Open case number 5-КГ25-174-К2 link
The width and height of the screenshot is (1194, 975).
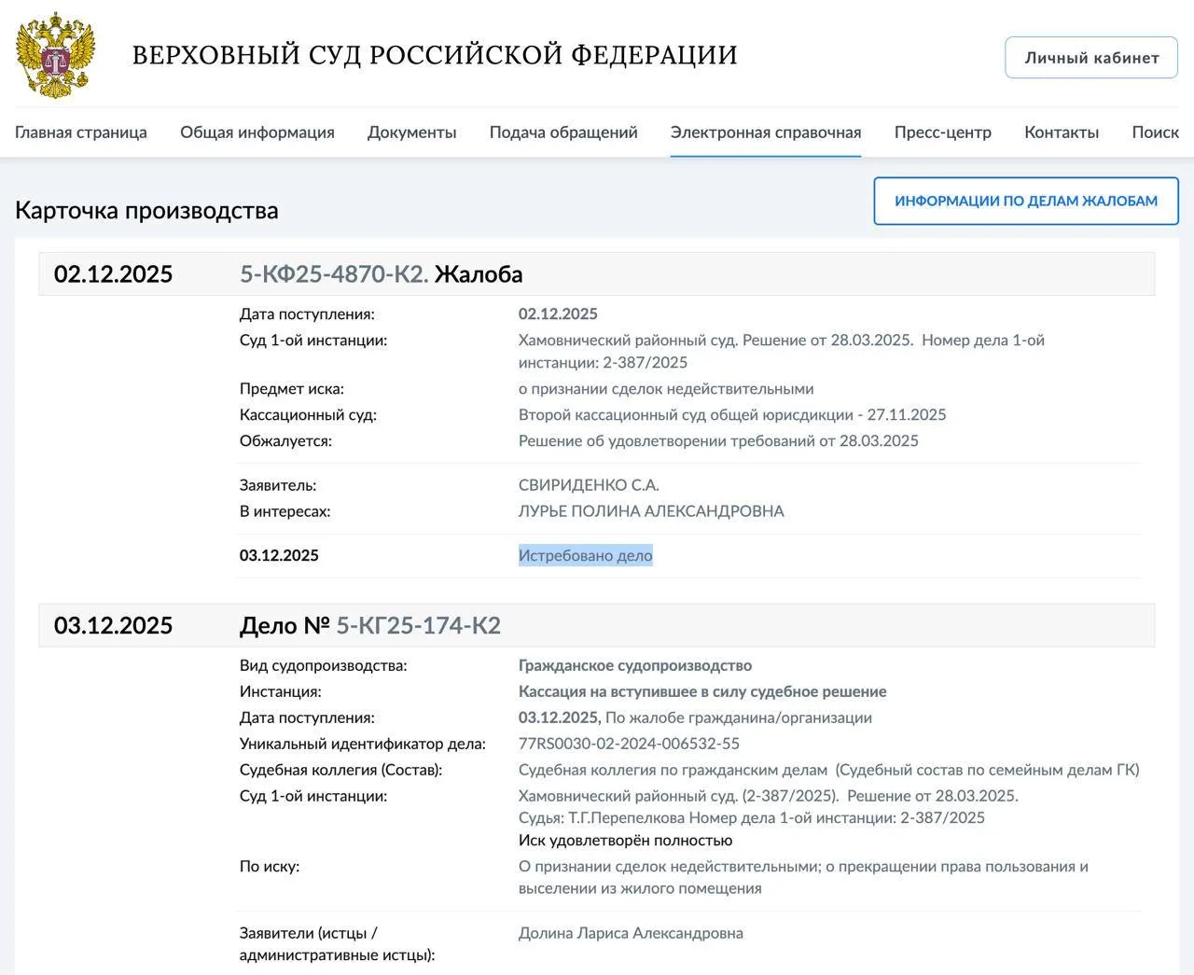pos(418,625)
